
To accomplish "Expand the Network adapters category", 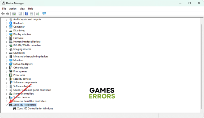I will pos(7,64).
